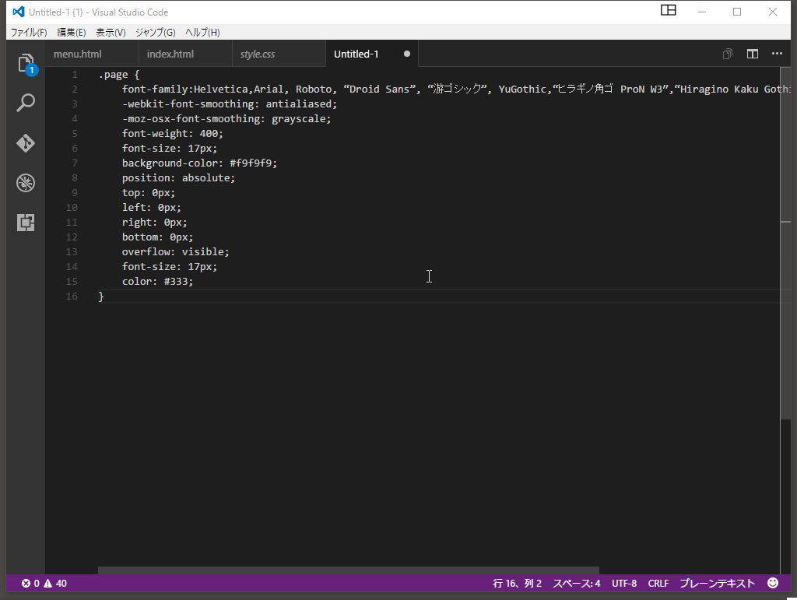Close Untitled-1 via the unsaved dot

click(406, 54)
